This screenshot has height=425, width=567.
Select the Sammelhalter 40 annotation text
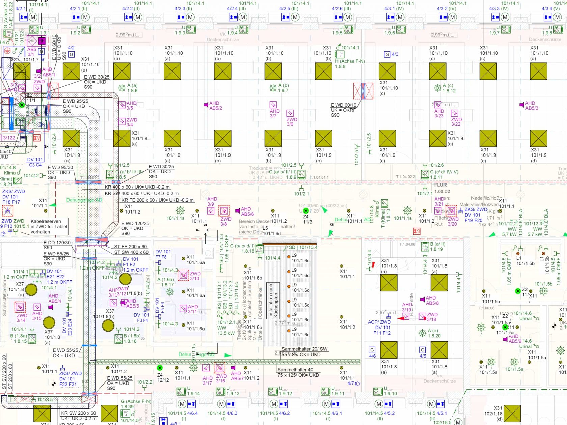(295, 370)
